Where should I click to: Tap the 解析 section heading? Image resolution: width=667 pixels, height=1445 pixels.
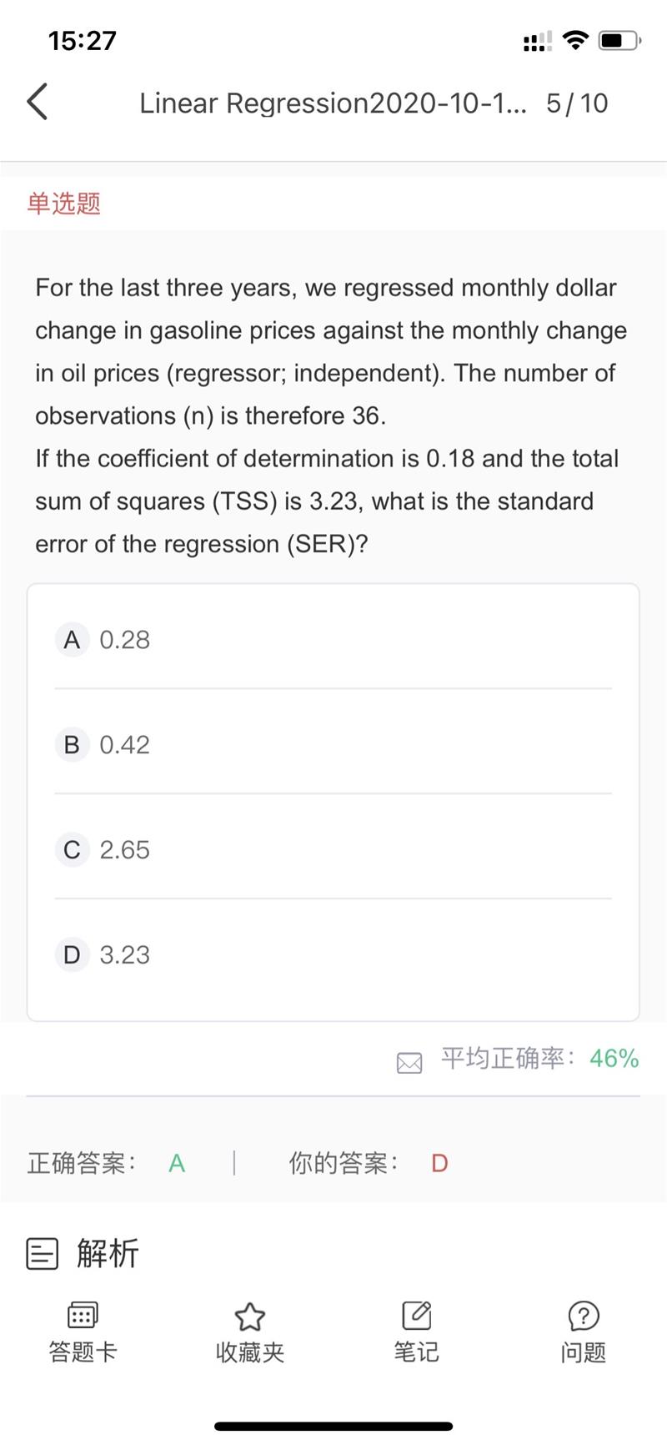[108, 1253]
